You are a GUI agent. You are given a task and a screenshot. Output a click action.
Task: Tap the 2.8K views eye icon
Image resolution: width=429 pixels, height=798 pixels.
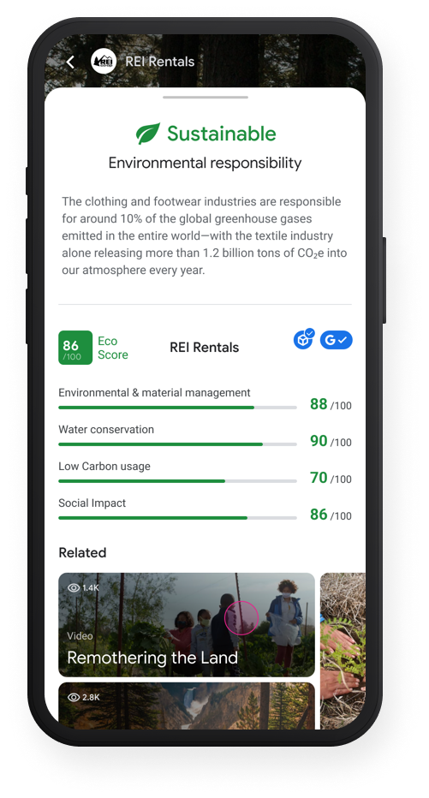[x=74, y=697]
